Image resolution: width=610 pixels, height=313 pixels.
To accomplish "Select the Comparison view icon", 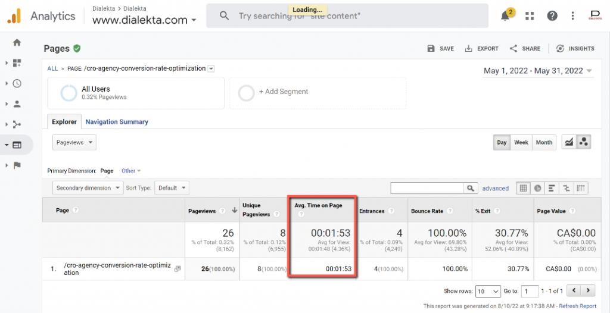I will tap(566, 188).
